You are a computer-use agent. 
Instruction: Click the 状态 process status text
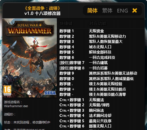(27, 122)
